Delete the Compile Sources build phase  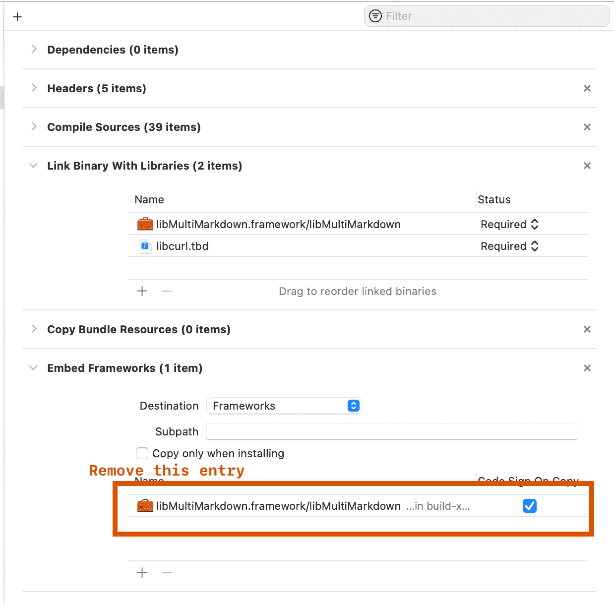click(x=587, y=127)
